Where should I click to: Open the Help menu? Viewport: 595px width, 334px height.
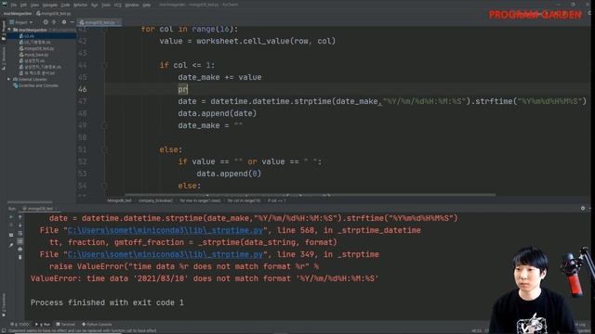pyautogui.click(x=147, y=6)
